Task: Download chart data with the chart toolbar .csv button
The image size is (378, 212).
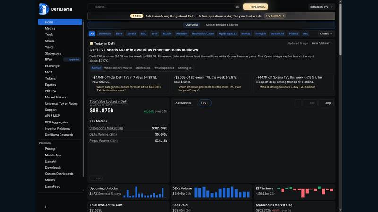Action: [x=310, y=103]
